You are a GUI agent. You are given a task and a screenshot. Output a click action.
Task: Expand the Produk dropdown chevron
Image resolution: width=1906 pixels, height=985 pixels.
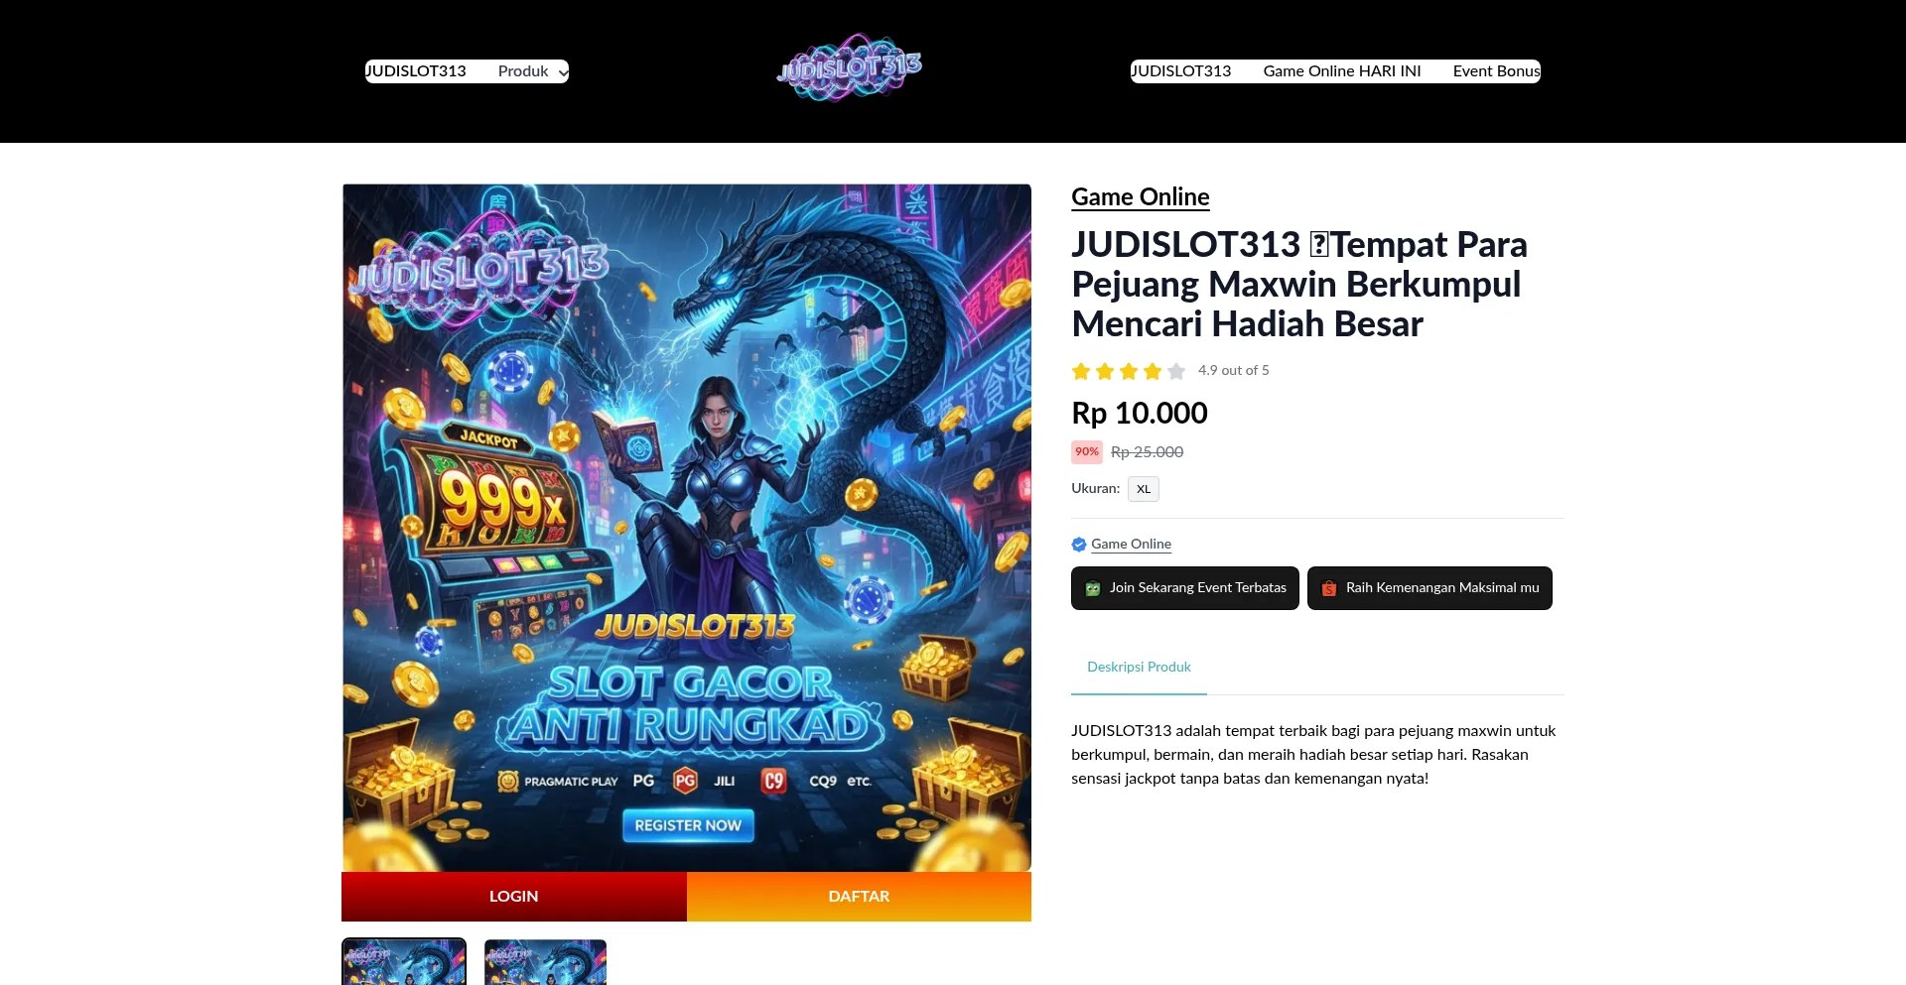click(563, 72)
